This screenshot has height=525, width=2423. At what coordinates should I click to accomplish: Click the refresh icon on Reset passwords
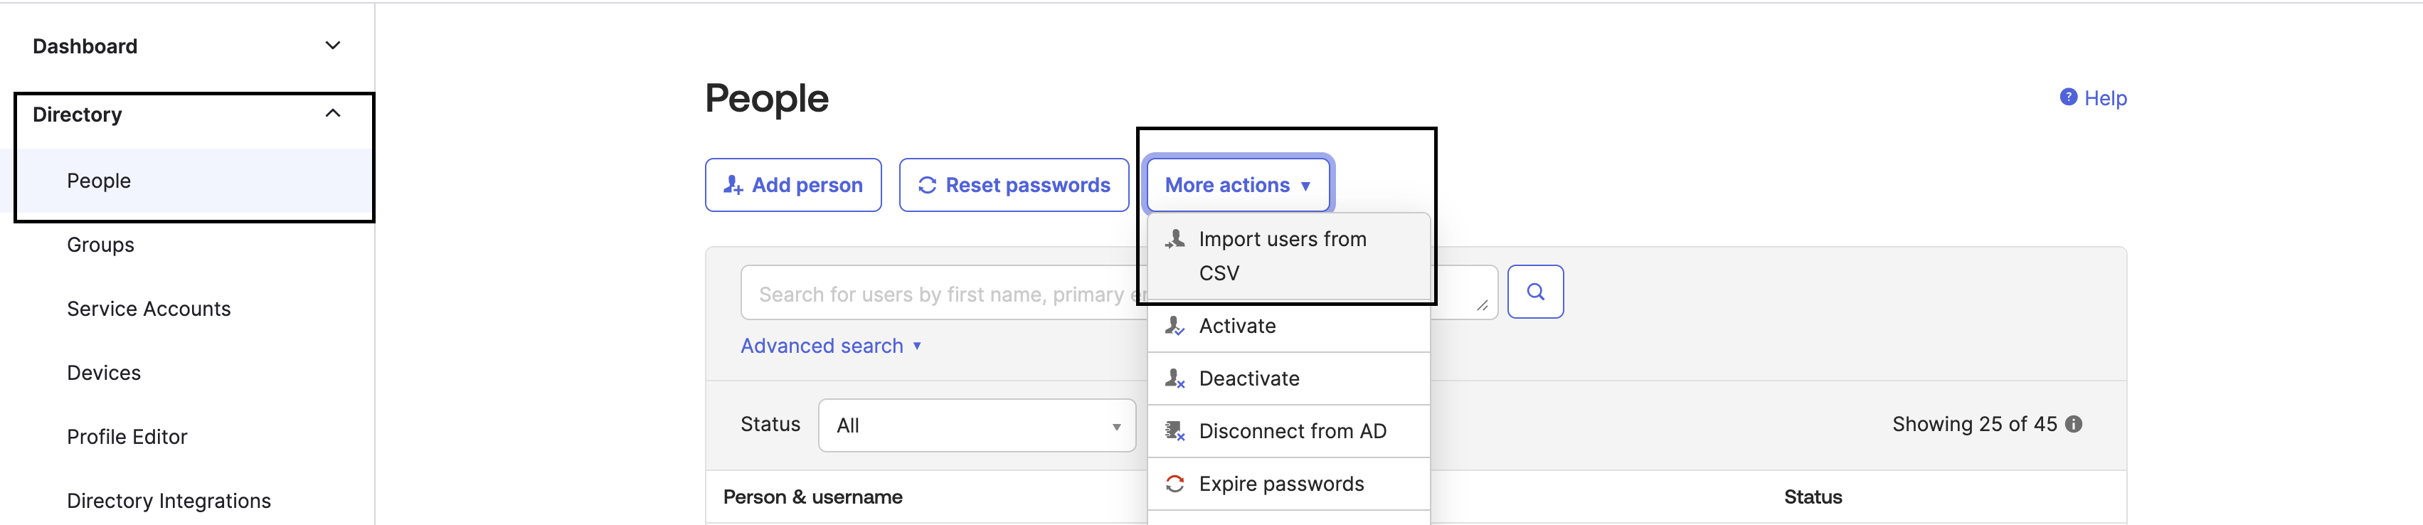coord(926,184)
